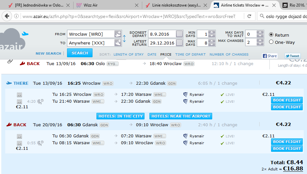307x174 pixels.
Task: Click the search magnifier icon in search box
Action: (x=262, y=16)
